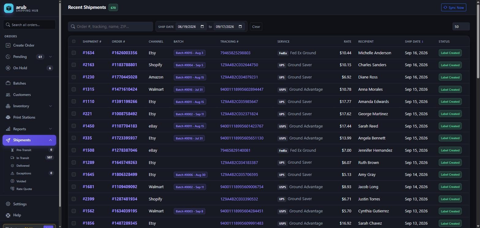Click the Exceptions warning triangle icon
Viewport: 480px width, 228px height.
point(12,173)
